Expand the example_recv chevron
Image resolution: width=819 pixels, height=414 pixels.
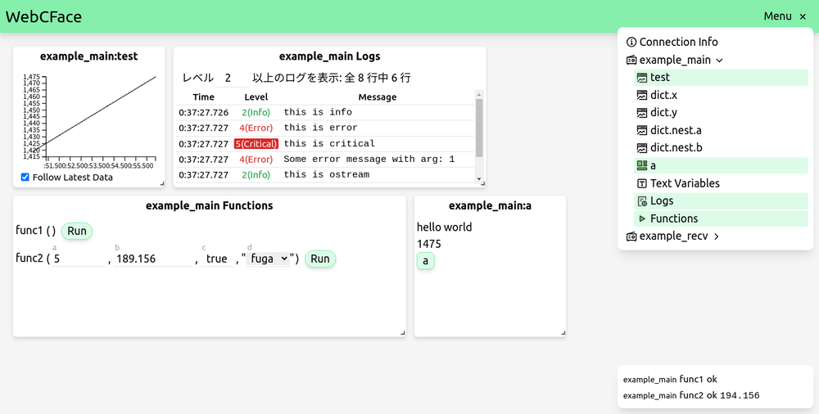(717, 237)
